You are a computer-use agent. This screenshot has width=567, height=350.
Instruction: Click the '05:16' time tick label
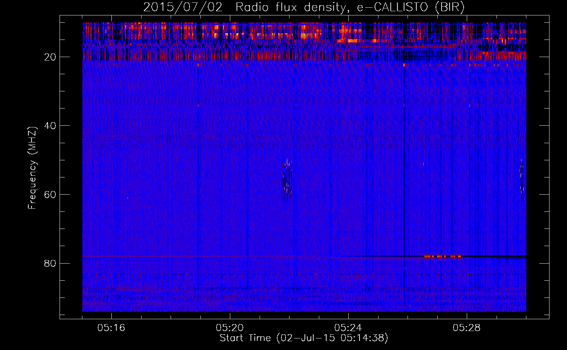(111, 328)
